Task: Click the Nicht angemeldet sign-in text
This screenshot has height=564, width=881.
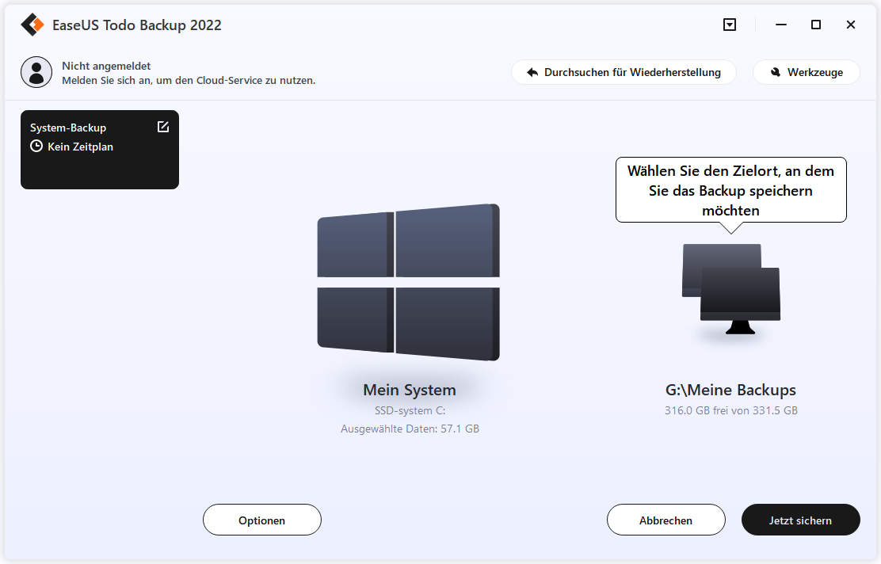Action: coord(106,66)
